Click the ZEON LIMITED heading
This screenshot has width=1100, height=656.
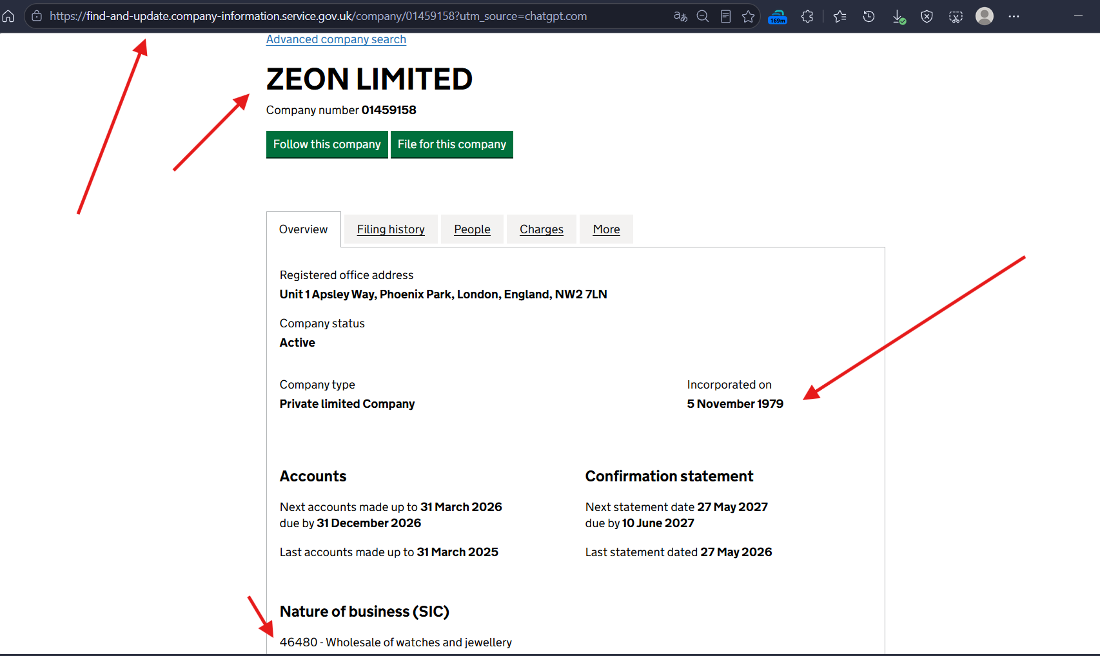(x=369, y=79)
